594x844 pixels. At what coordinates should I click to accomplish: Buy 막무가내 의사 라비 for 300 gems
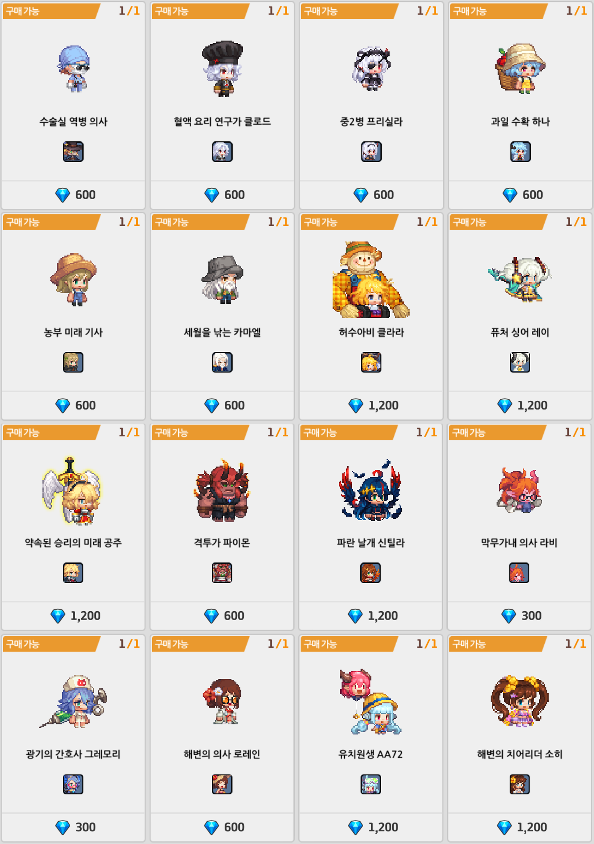coord(519,616)
